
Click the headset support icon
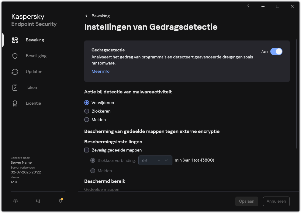[x=38, y=201]
